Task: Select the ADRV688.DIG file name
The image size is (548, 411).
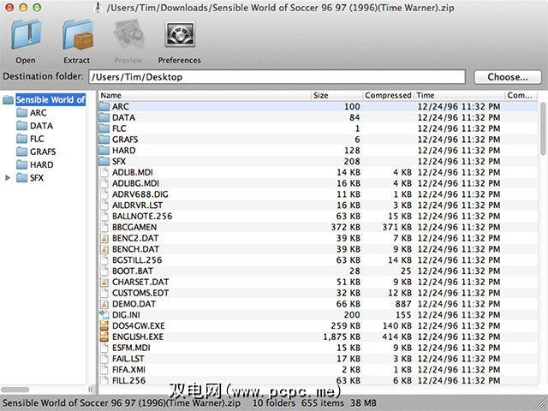Action: (140, 194)
